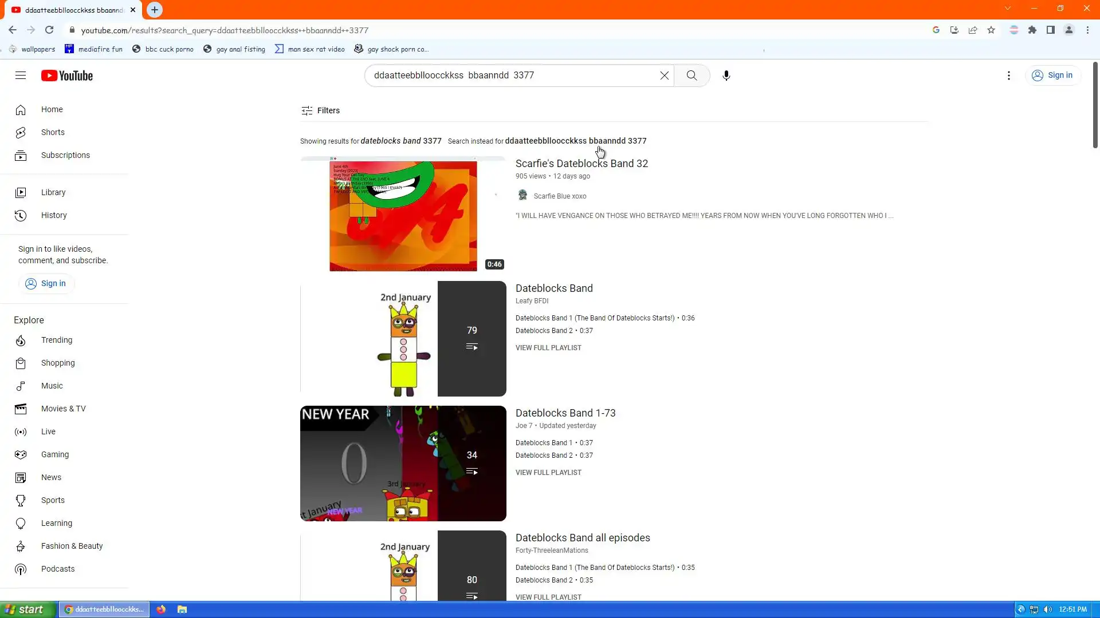Search instead for ddaatteebbllooccckkss bbaanndd 3377

(575, 141)
